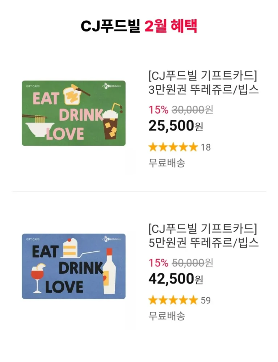278x362 pixels.
Task: Open the 5만원권 뚜레쥬르/빕스 gift card title
Action: (203, 236)
